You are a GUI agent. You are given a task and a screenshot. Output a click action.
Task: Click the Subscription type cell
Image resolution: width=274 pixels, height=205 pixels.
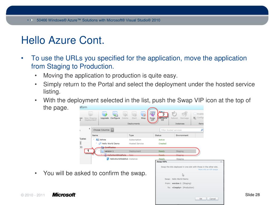(135, 140)
